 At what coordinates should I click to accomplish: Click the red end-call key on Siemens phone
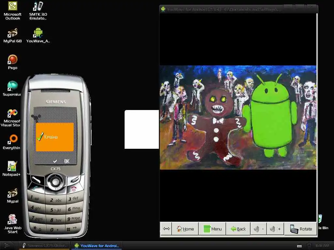tap(74, 189)
